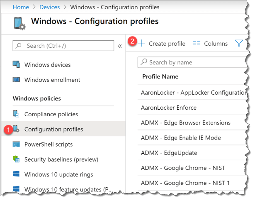Click the Windows Configuration profiles page icon
Screen dimensions: 255x201
click(19, 24)
